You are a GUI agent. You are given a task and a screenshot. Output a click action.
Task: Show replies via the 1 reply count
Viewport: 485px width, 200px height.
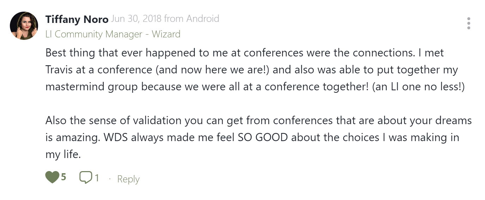pos(97,177)
